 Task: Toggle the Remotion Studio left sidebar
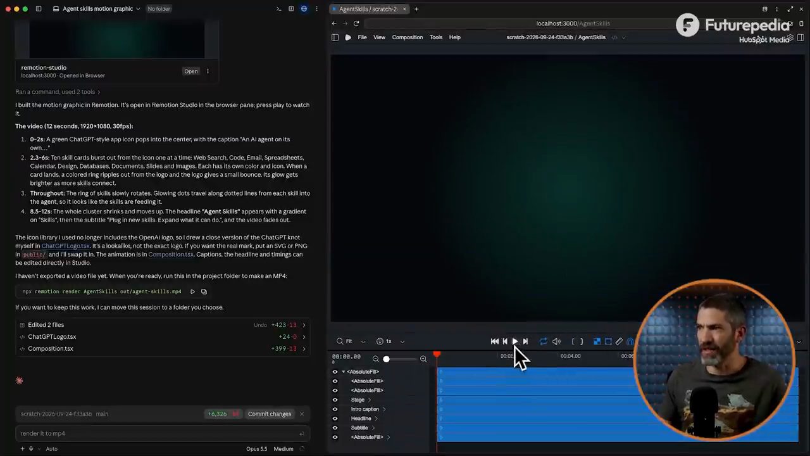(x=335, y=37)
